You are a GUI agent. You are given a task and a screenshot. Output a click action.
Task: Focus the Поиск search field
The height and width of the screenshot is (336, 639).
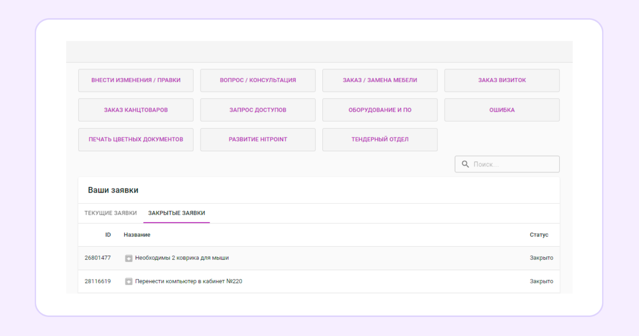coord(513,164)
